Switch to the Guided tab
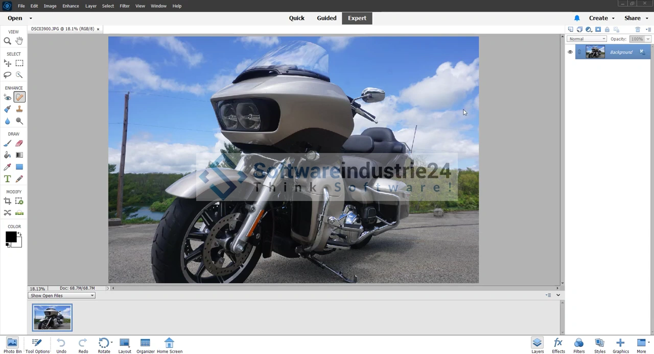This screenshot has height=354, width=654. point(326,18)
